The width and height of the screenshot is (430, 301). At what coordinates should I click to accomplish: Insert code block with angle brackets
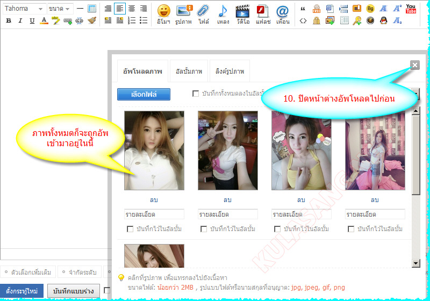(303, 20)
